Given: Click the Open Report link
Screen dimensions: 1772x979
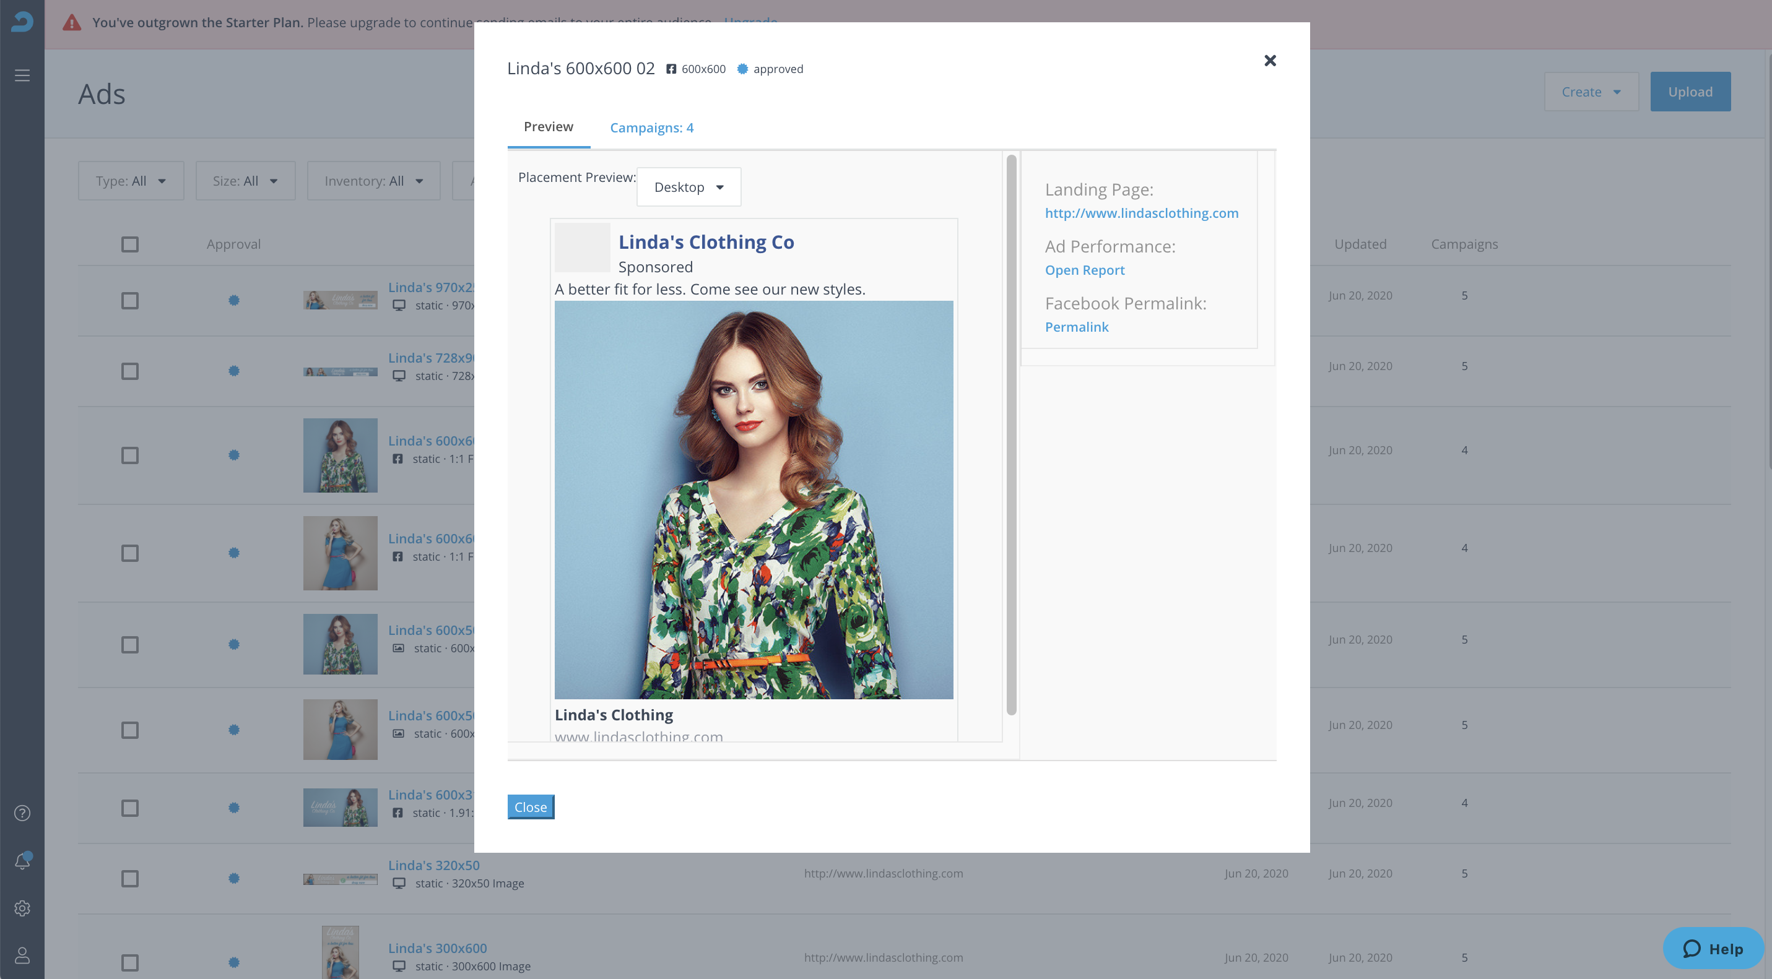Looking at the screenshot, I should 1084,270.
